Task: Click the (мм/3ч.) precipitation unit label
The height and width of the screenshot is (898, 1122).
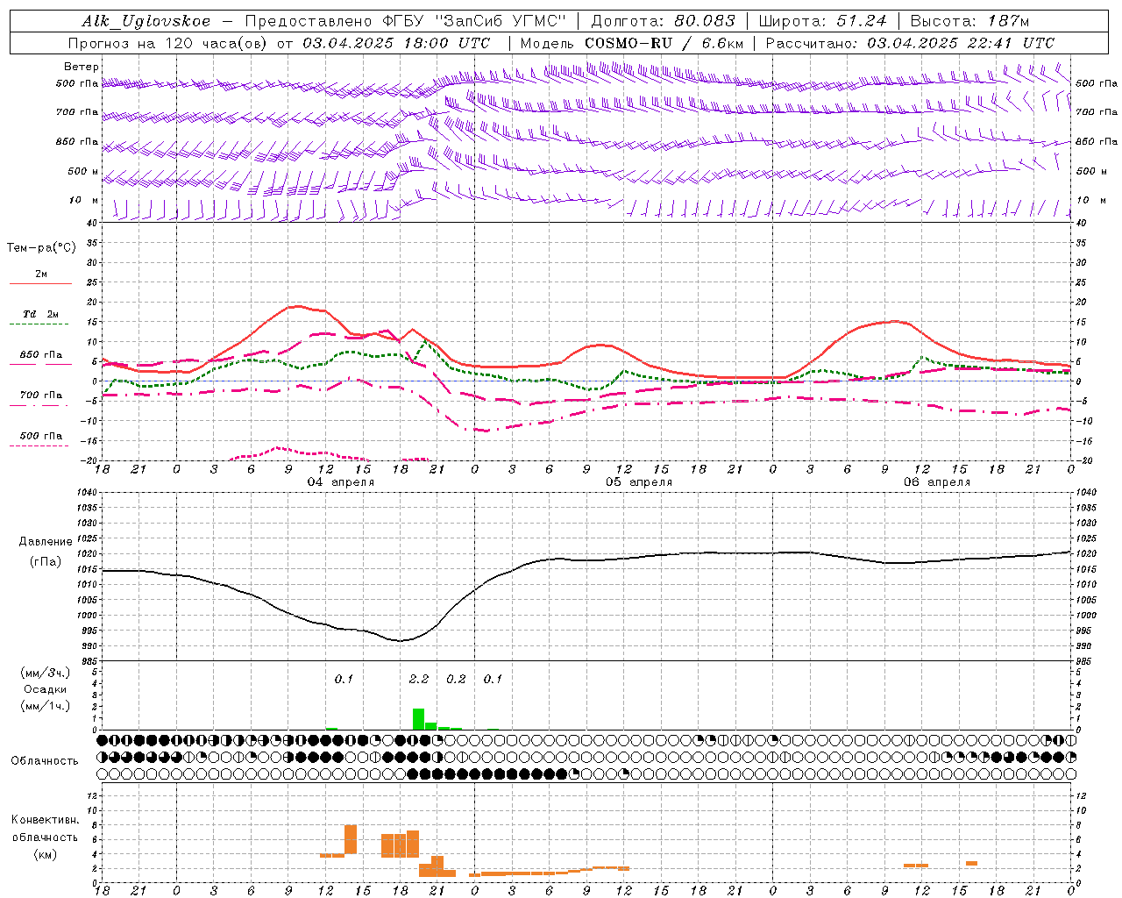Action: [46, 673]
